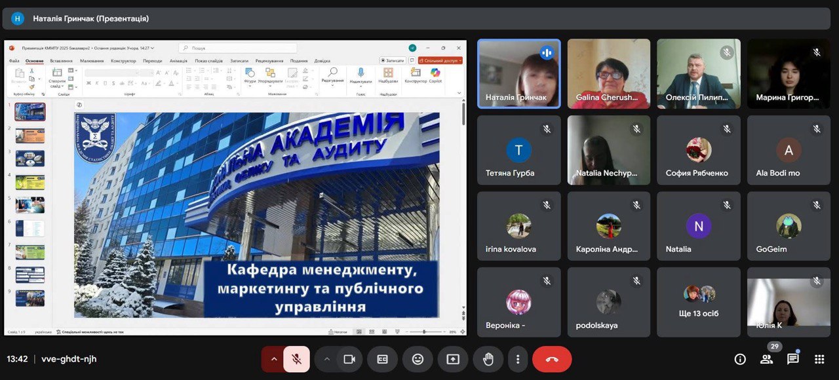The image size is (839, 380).
Task: Open meeting details info icon
Action: point(740,359)
